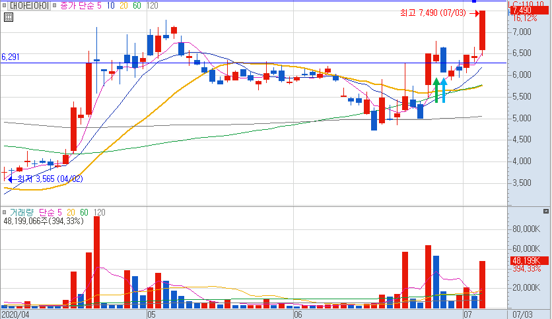Click the 06 month date axis label
The image size is (552, 319).
298,314
